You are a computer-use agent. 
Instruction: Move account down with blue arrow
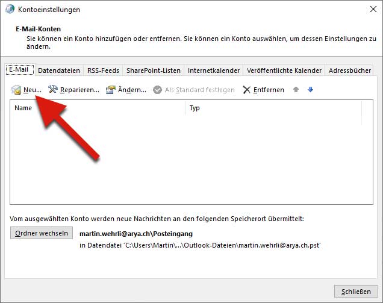[311, 90]
